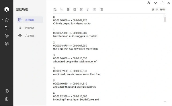172x106 pixels.
Task: Click the scrollbar down arrow
Action: tap(165, 102)
